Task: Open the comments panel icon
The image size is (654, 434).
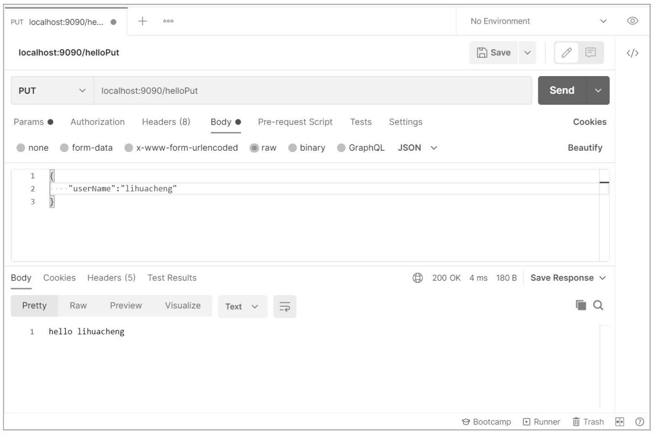Action: point(591,52)
